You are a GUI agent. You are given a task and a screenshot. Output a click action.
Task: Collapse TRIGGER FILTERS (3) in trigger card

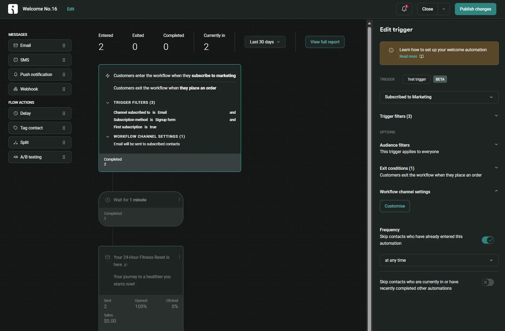(108, 103)
